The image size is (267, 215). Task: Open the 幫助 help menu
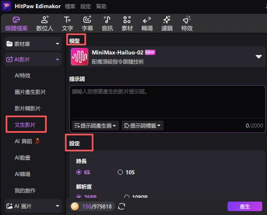(x=101, y=7)
